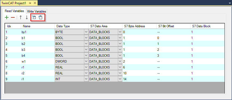Image resolution: width=232 pixels, height=100 pixels.
Task: Open Data Type dropdown for b3
Action: point(86,49)
